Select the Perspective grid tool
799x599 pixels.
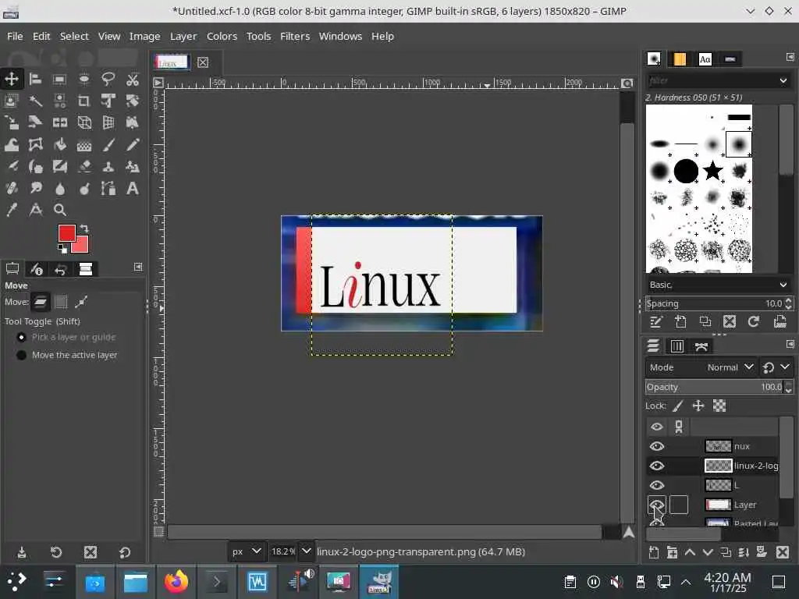click(108, 122)
